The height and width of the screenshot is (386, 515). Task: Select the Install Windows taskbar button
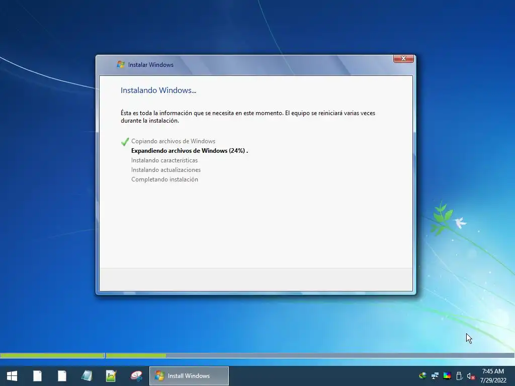tap(189, 376)
